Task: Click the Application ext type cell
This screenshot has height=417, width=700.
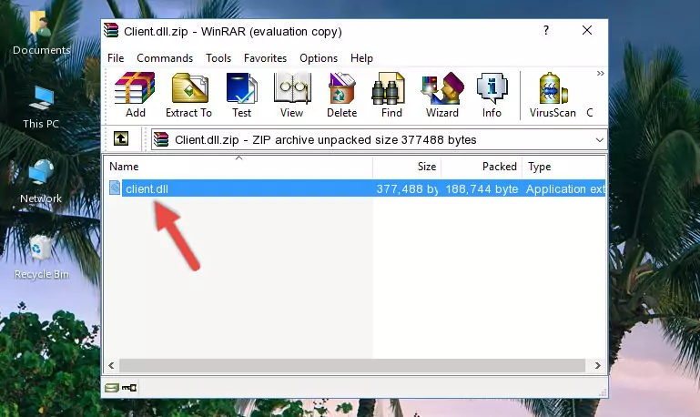Action: pos(565,188)
